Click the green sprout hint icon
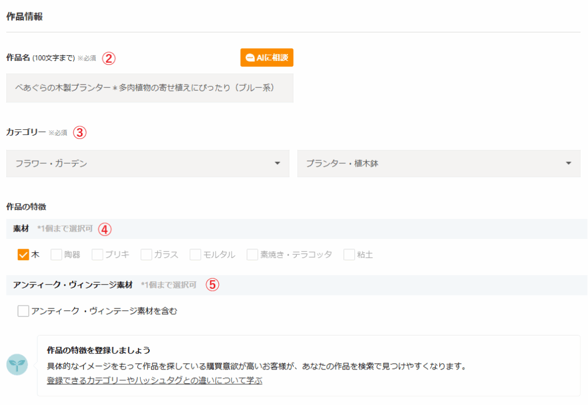 click(x=17, y=365)
